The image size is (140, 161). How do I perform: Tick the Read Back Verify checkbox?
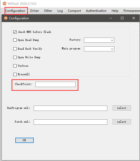pos(15,49)
